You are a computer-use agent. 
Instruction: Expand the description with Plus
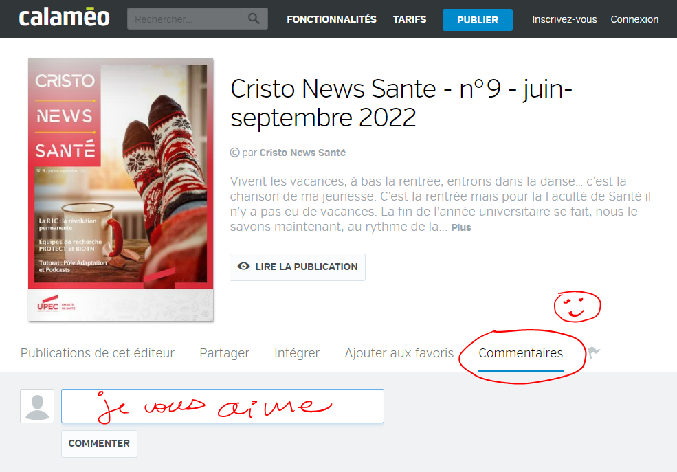tap(461, 227)
